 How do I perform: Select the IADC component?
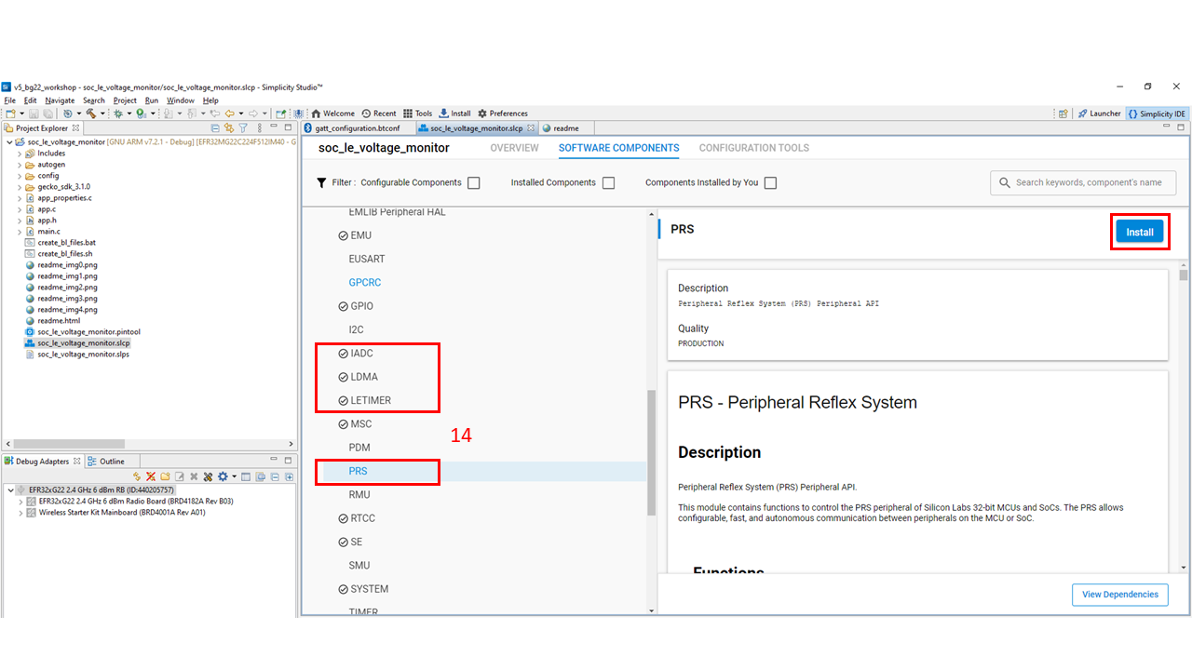pyautogui.click(x=361, y=354)
